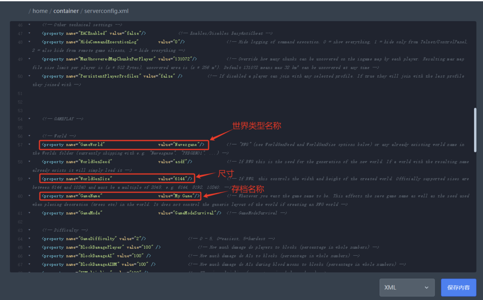Click the GAMEPLAY comment on line 54
The width and height of the screenshot is (483, 300).
tap(63, 119)
